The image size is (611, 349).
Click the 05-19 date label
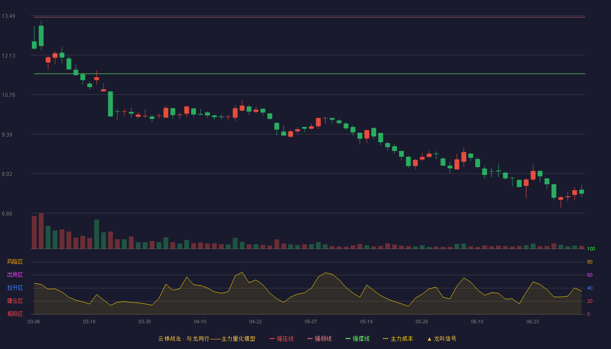tap(366, 322)
